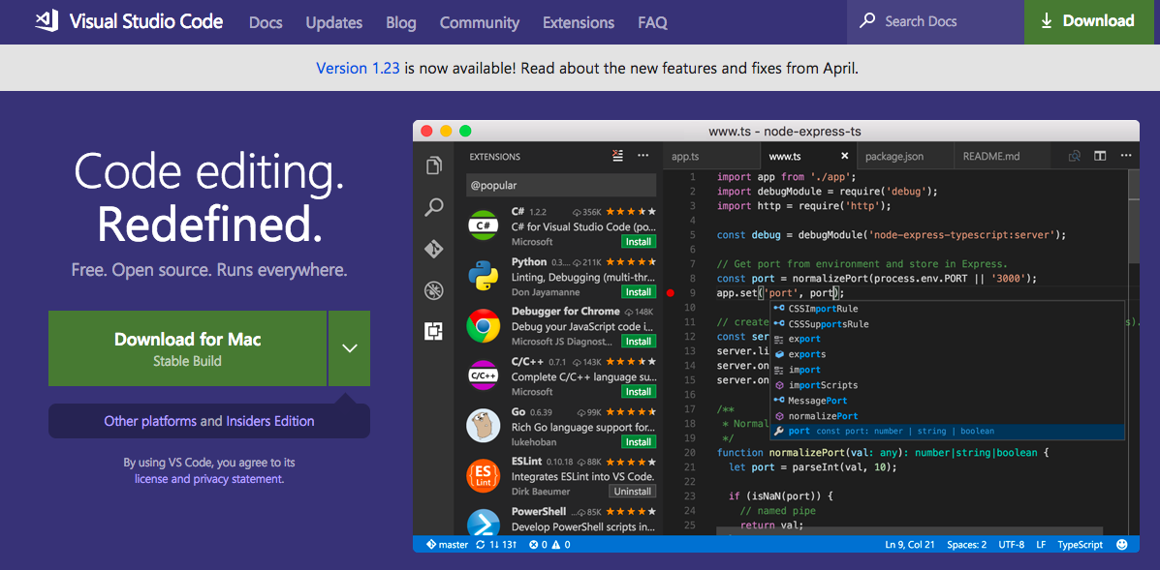The height and width of the screenshot is (570, 1160).
Task: Open the Community menu item
Action: coord(480,23)
